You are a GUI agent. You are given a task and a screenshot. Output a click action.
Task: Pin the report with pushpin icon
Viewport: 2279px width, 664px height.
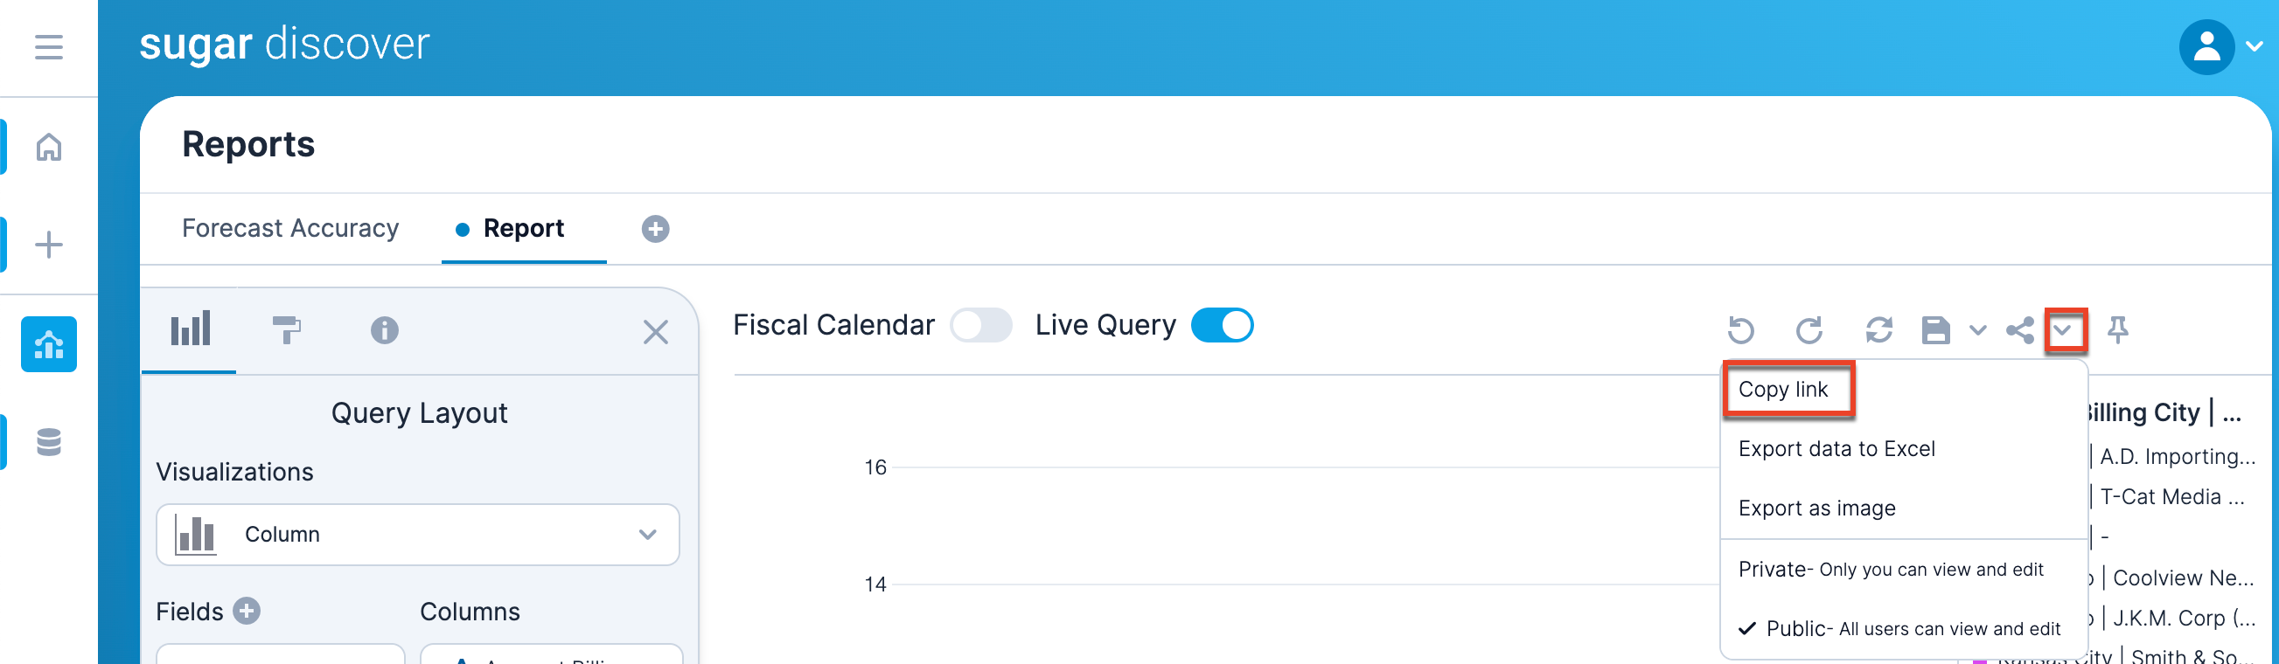click(2117, 330)
